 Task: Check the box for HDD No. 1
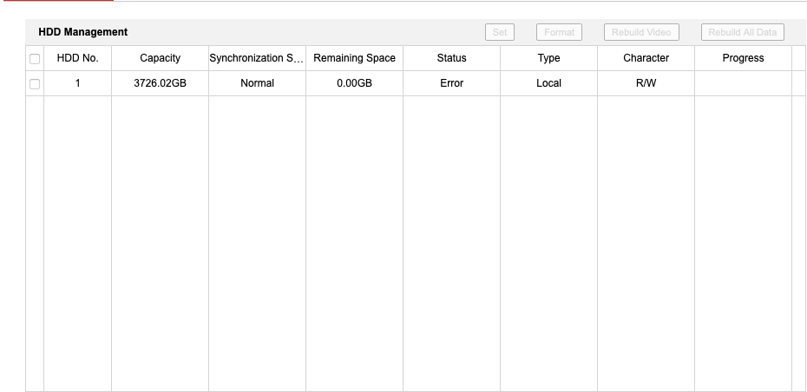coord(35,84)
